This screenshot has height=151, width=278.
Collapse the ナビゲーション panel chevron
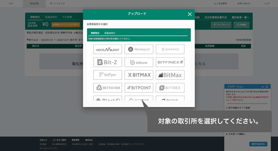tap(263, 87)
